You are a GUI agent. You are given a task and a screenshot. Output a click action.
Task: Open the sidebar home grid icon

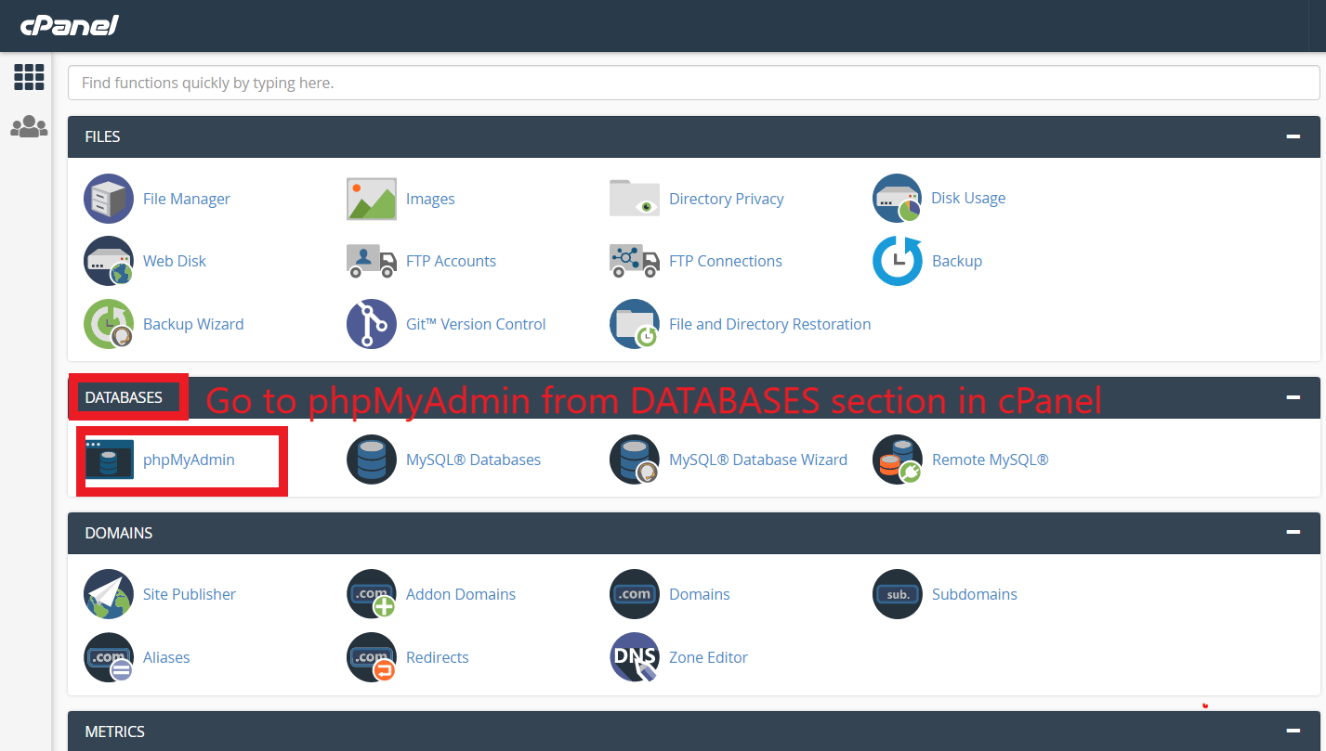point(29,77)
